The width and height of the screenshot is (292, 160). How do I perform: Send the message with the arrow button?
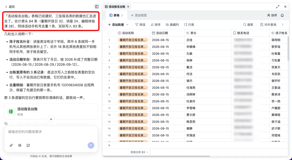[91, 145]
